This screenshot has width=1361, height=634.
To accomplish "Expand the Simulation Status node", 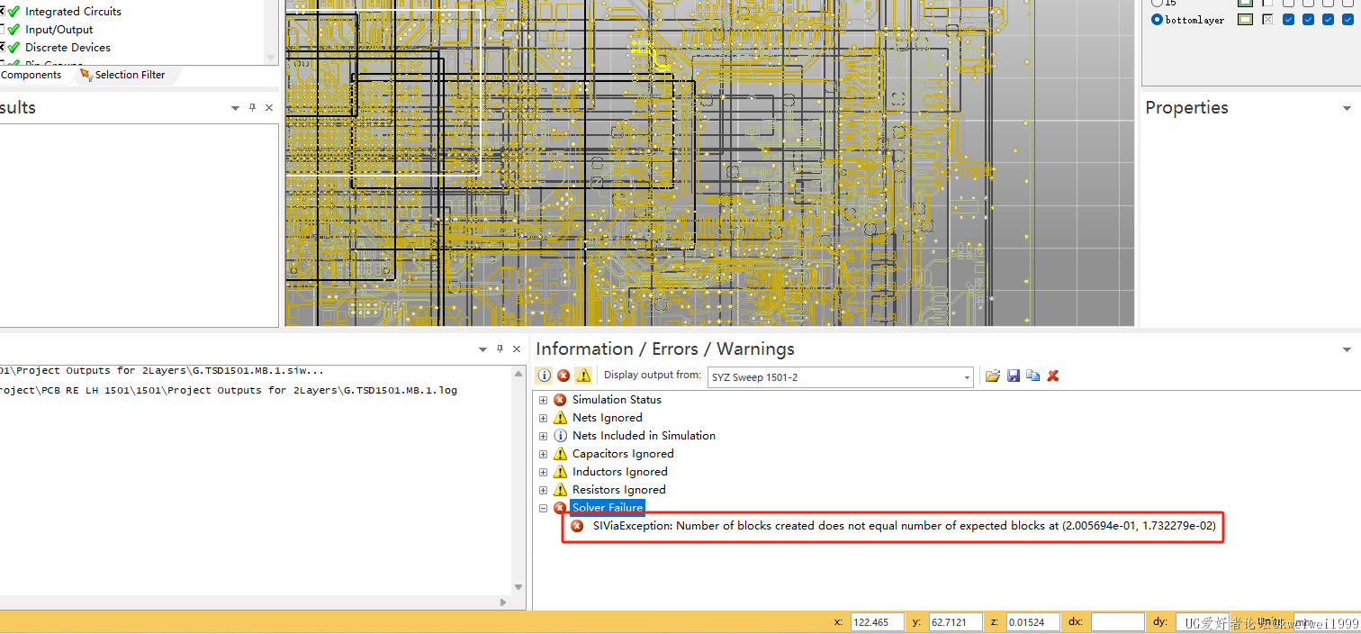I will [543, 400].
